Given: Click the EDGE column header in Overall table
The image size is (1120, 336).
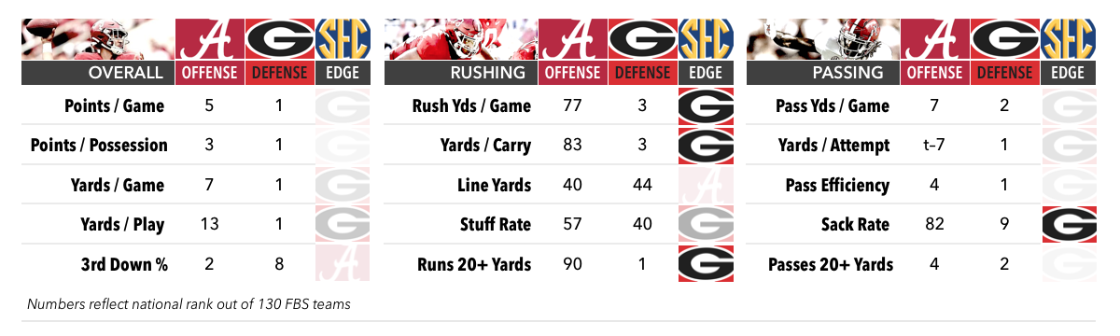Looking at the screenshot, I should pyautogui.click(x=343, y=73).
